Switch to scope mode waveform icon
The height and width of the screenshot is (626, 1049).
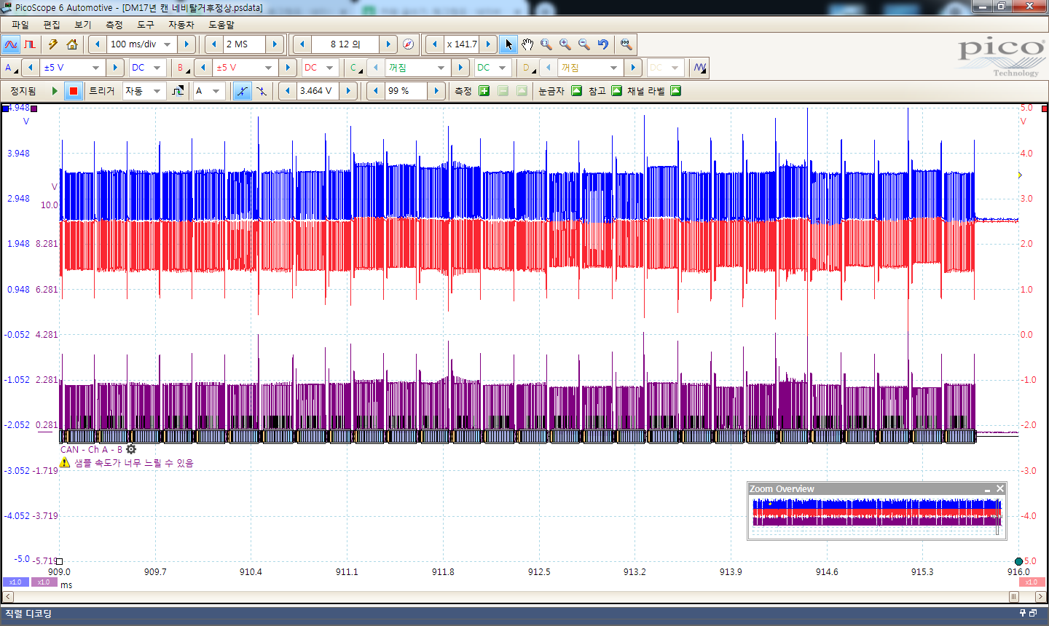coord(11,44)
